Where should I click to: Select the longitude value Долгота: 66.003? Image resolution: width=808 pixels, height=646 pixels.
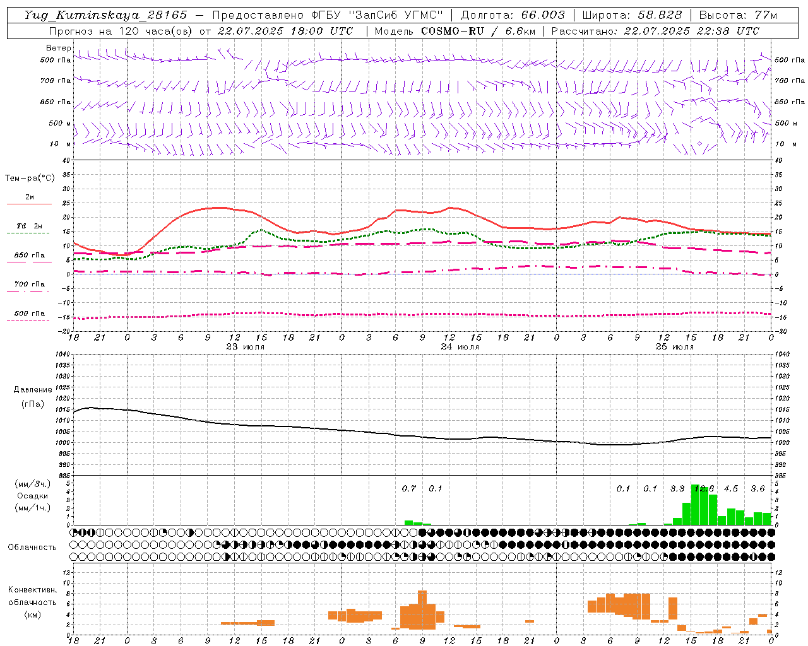point(513,15)
